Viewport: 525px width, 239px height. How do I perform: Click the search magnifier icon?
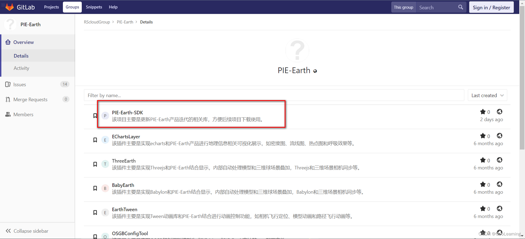[461, 7]
